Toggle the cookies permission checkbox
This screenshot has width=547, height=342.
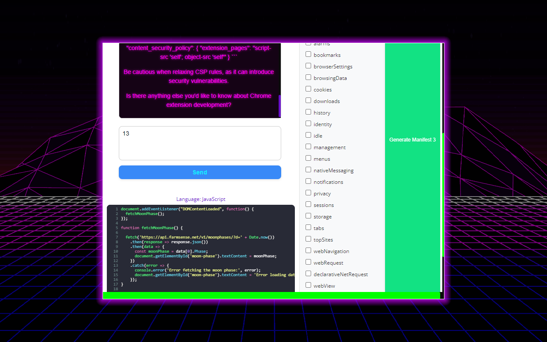308,89
